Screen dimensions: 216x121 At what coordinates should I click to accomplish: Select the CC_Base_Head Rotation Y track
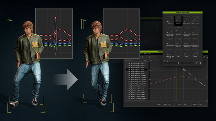point(137,88)
